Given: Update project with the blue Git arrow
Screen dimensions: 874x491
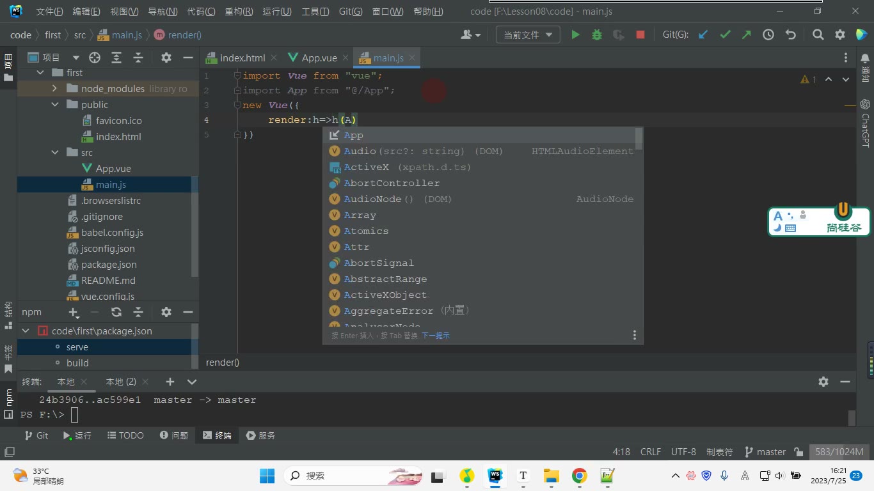Looking at the screenshot, I should (x=703, y=35).
